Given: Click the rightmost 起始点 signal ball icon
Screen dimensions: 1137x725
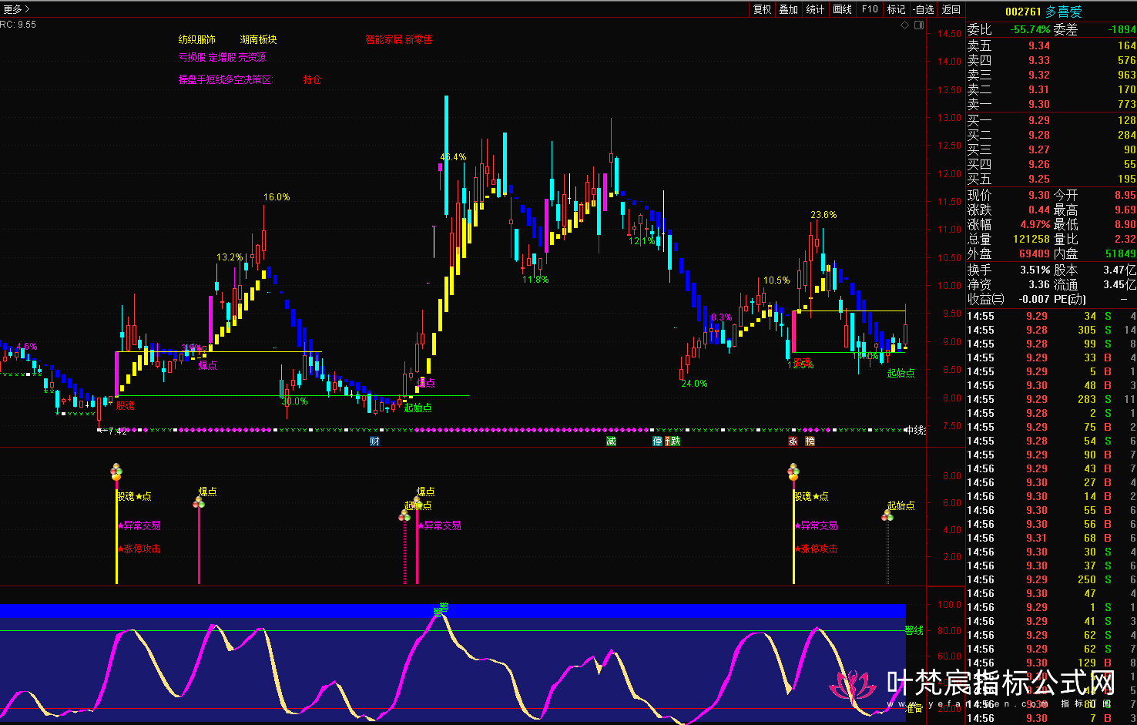Looking at the screenshot, I should 887,515.
